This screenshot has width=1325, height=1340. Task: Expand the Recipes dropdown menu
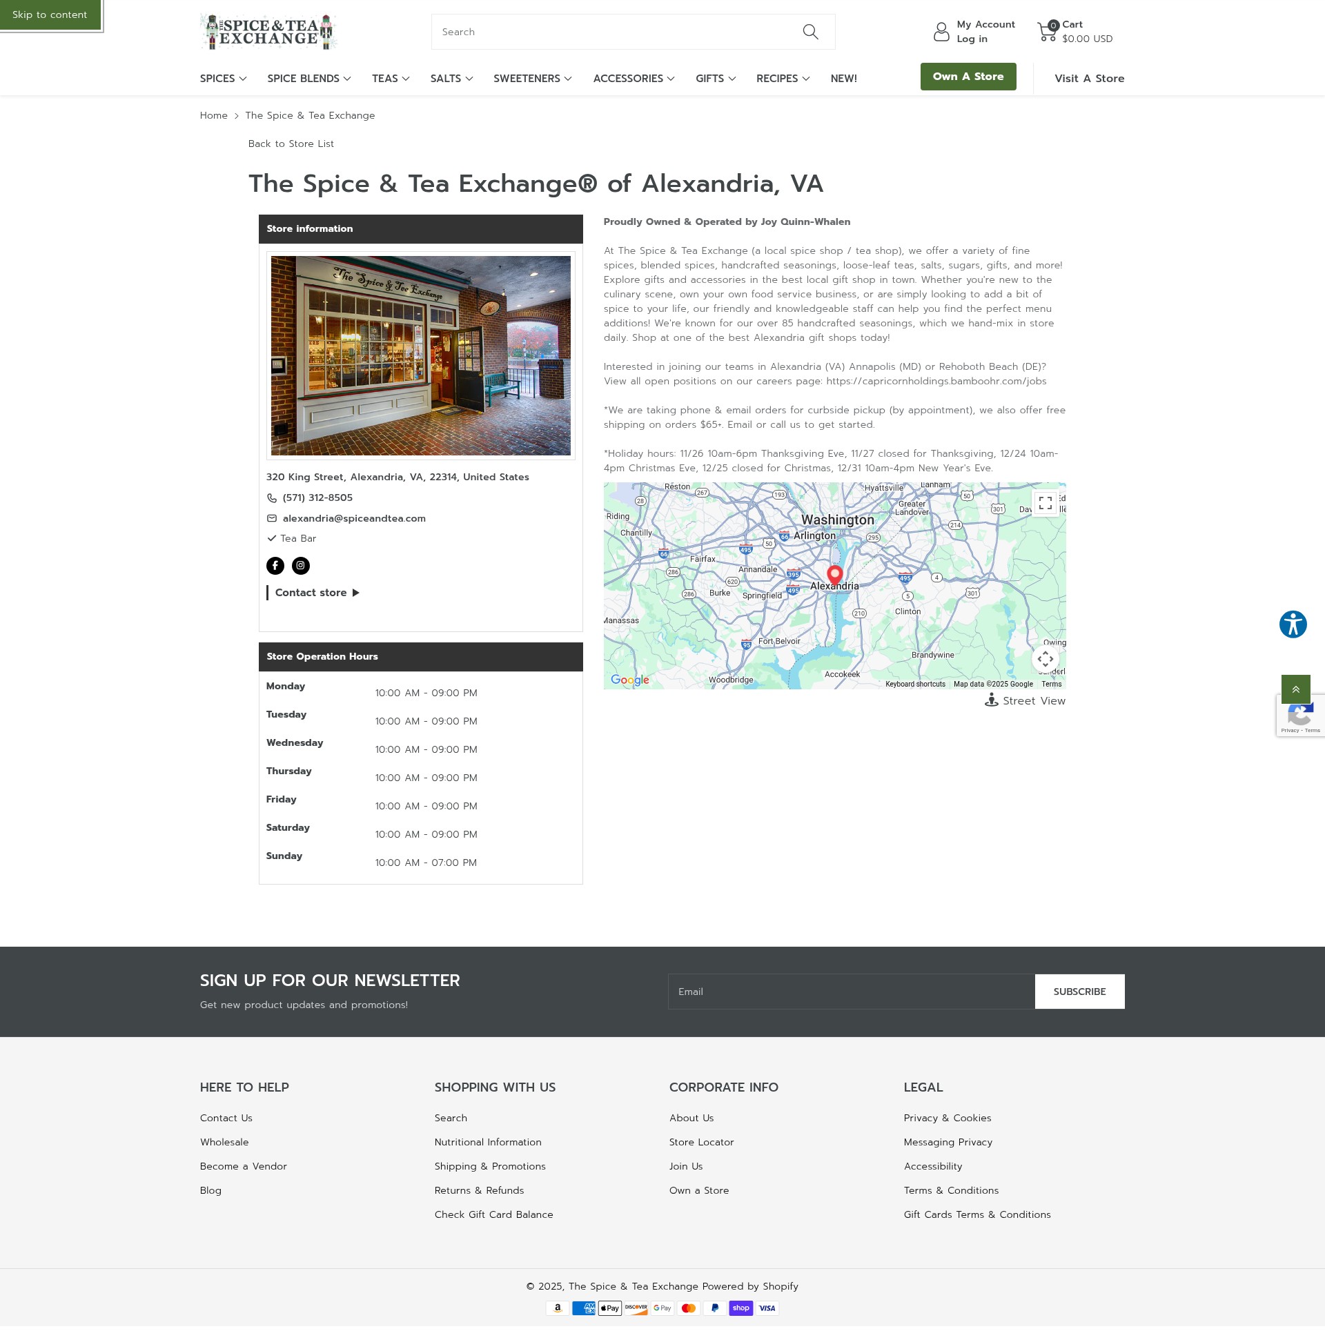(x=783, y=79)
